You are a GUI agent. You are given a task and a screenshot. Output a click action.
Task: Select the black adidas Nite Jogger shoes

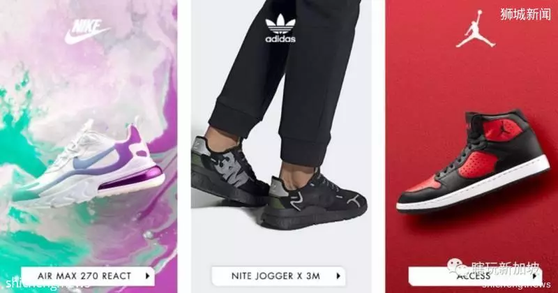coord(279,183)
